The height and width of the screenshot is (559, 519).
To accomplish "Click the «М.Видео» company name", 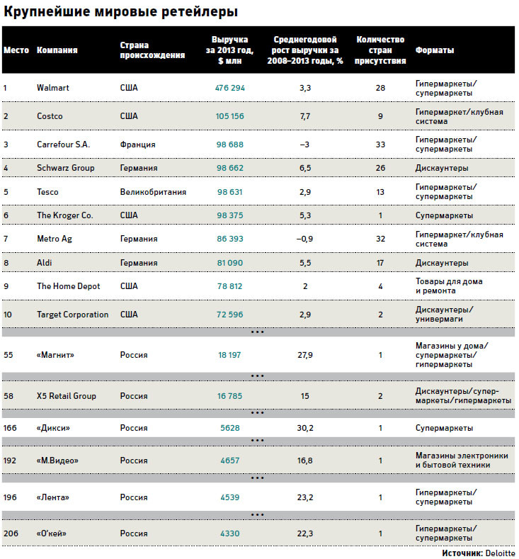I will (x=57, y=461).
